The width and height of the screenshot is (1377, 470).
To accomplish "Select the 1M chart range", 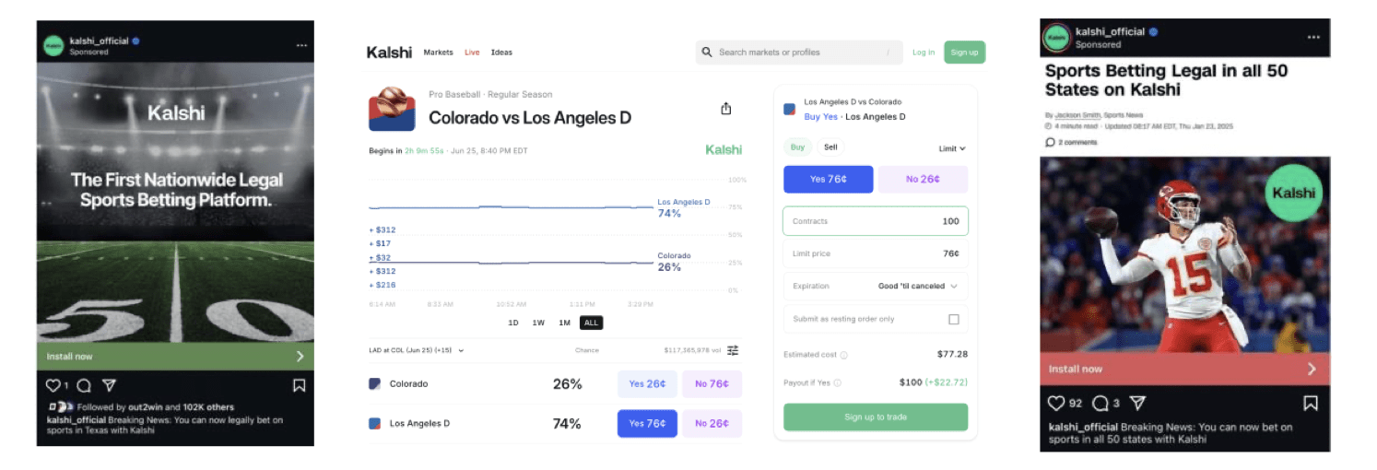I will click(564, 323).
